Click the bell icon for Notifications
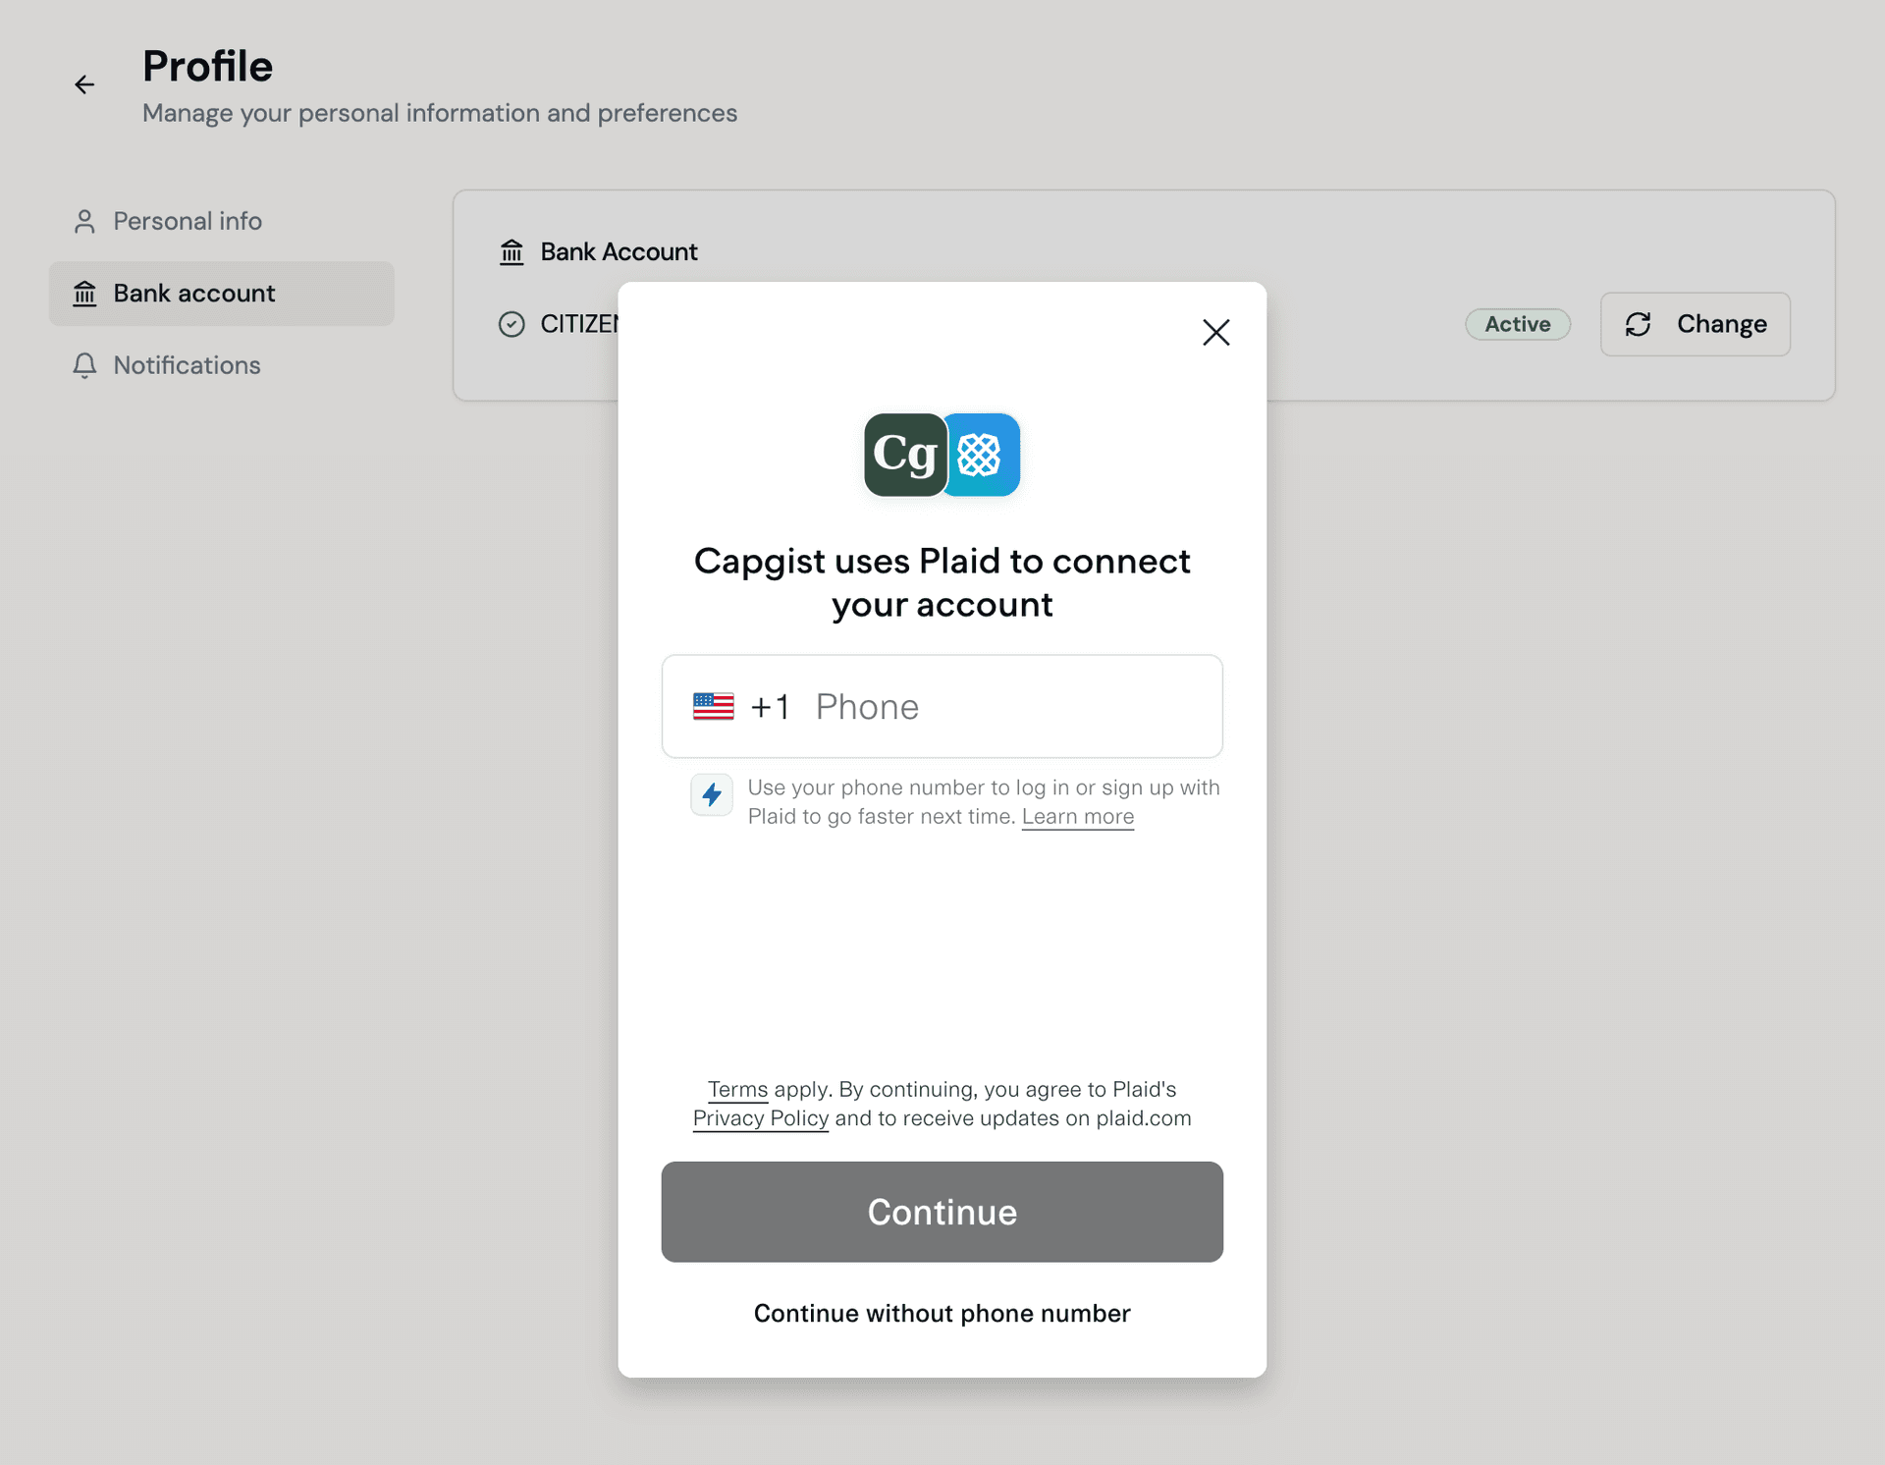Viewport: 1885px width, 1465px height. point(84,365)
